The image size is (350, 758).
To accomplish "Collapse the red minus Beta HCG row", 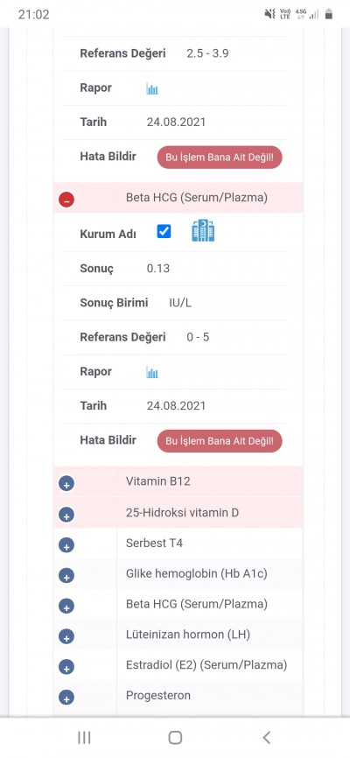I will [x=66, y=200].
